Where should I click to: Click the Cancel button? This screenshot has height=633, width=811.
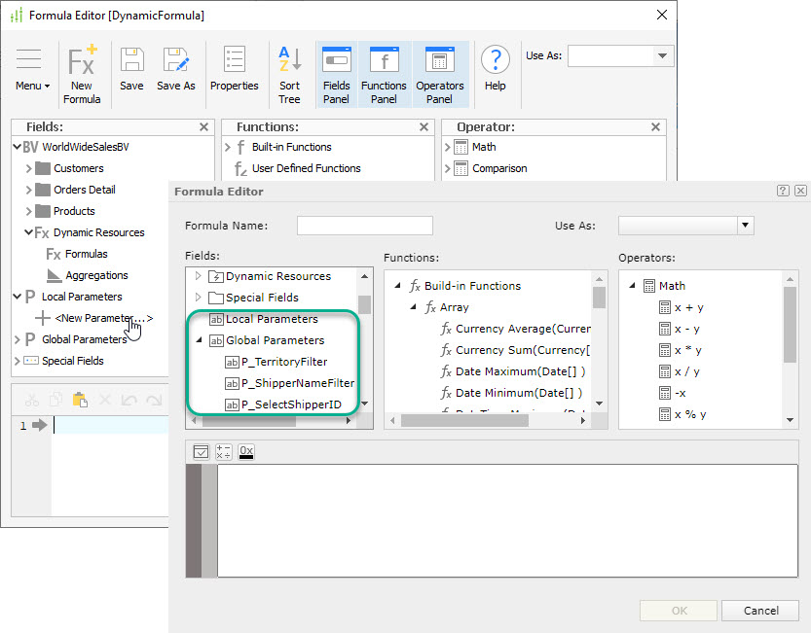coord(760,611)
